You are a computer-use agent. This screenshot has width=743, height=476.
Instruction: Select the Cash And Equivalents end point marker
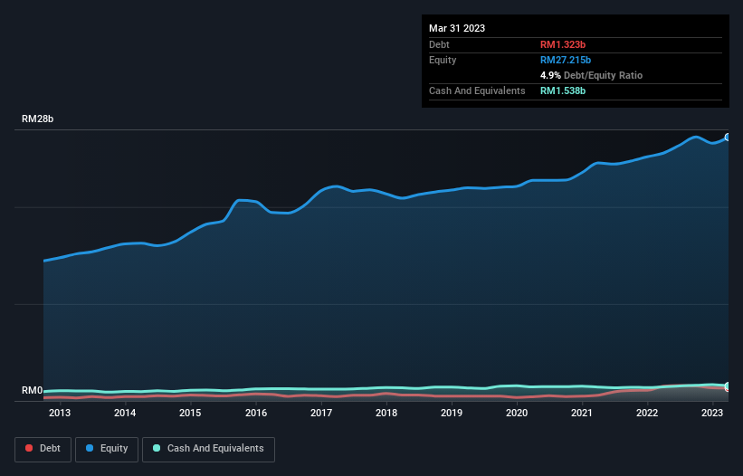pyautogui.click(x=728, y=387)
